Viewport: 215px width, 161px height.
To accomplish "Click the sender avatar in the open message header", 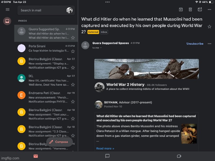I will click(x=85, y=45).
